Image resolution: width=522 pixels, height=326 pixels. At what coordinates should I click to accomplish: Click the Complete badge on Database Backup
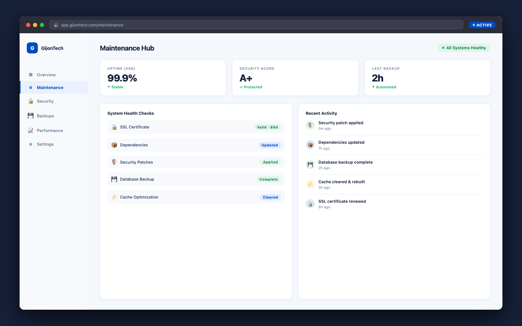[269, 179]
